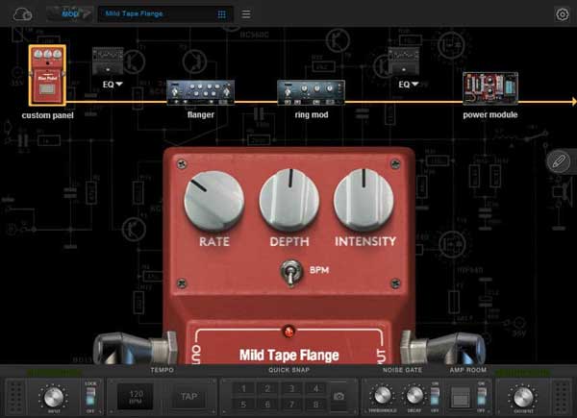Click the DEPTH knob
This screenshot has width=577, height=418.
pos(289,200)
